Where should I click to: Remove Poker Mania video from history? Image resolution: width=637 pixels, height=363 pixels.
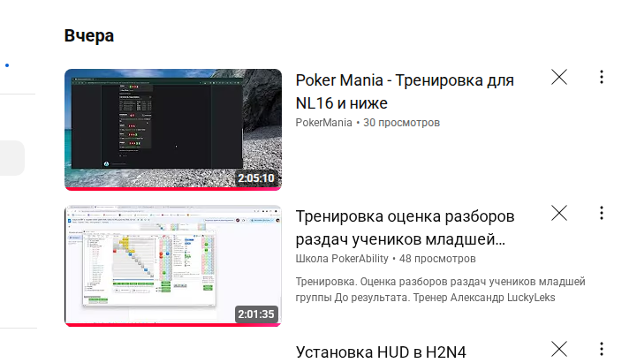coord(559,77)
